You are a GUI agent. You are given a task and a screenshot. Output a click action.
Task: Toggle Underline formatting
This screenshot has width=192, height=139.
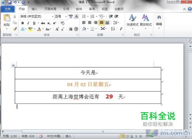click(34, 23)
